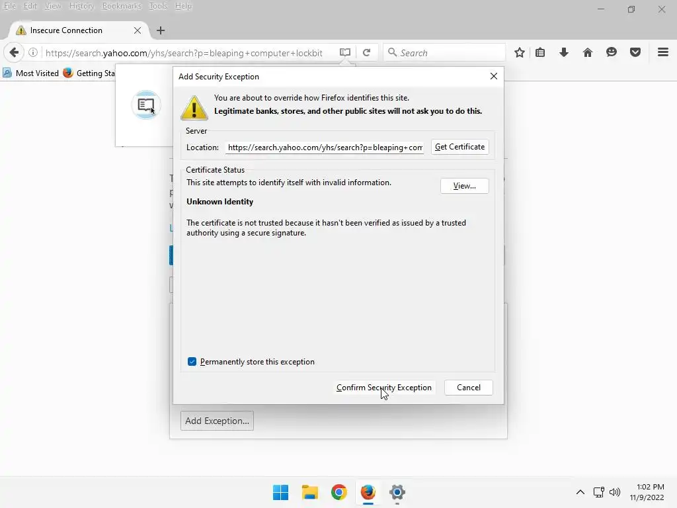
Task: Click Confirm Security Exception
Action: pos(384,388)
